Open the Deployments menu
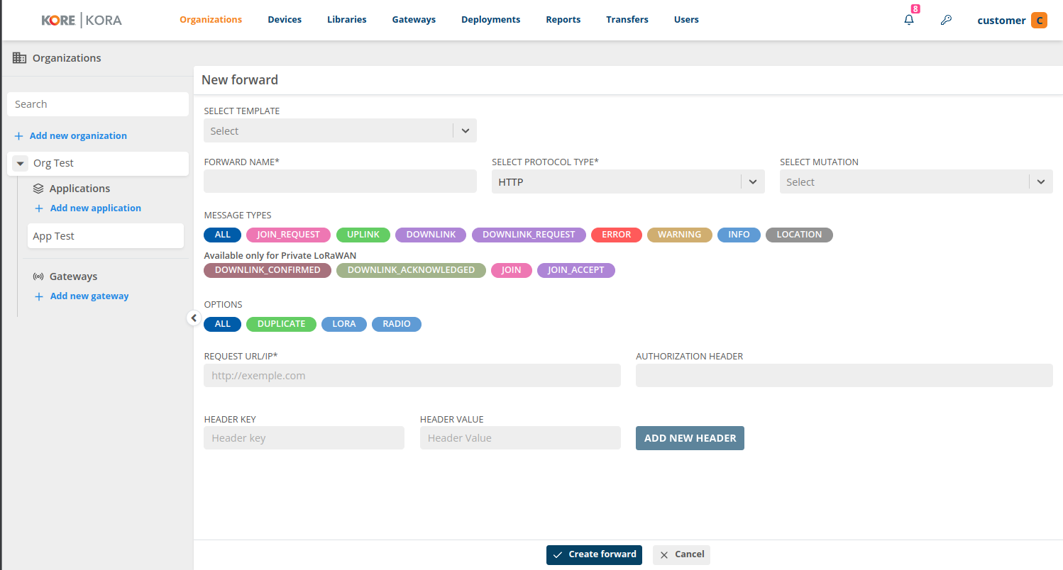The height and width of the screenshot is (570, 1063). tap(490, 20)
